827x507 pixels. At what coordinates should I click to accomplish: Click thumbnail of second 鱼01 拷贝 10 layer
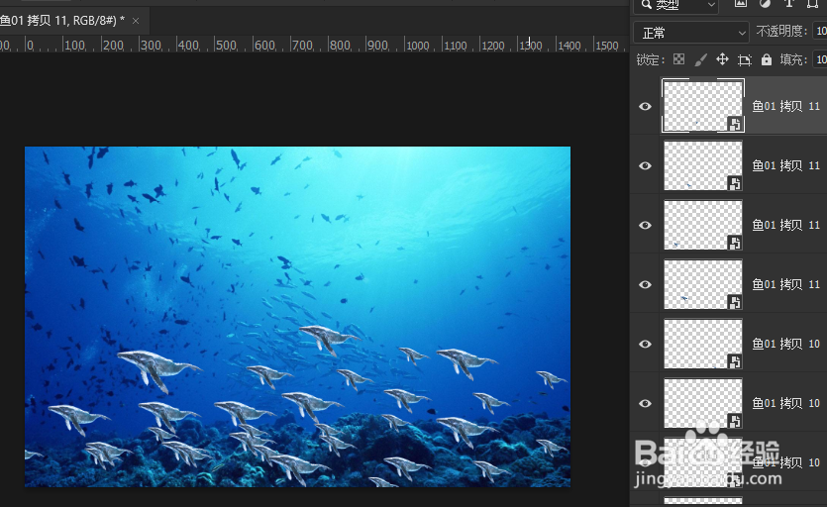[x=703, y=403]
